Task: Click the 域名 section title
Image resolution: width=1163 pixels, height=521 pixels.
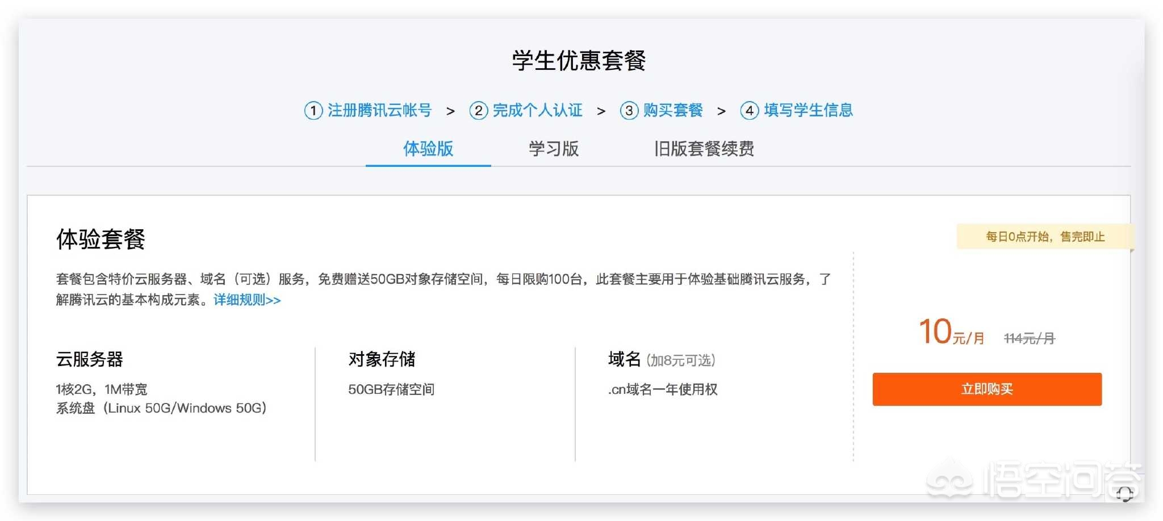Action: click(624, 359)
